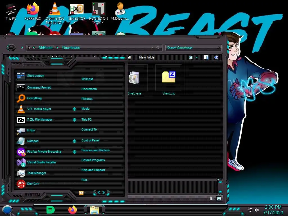
Task: Click New folder in Explorer toolbar
Action: click(147, 57)
